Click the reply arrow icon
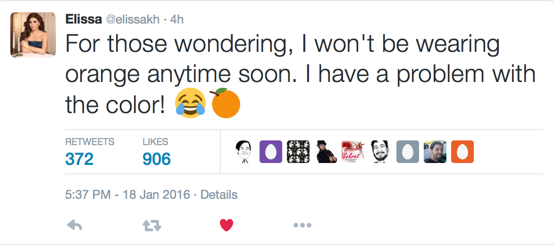Viewport: 554px width, 245px height. 75,226
